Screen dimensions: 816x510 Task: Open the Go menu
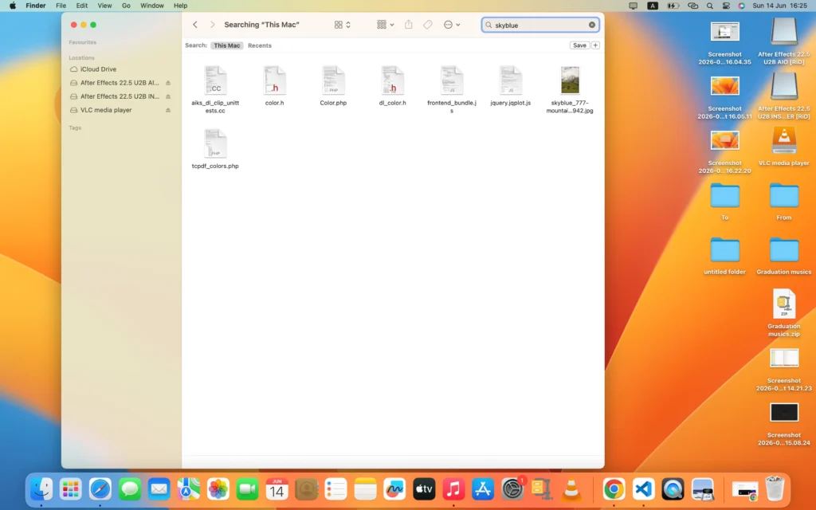[126, 6]
